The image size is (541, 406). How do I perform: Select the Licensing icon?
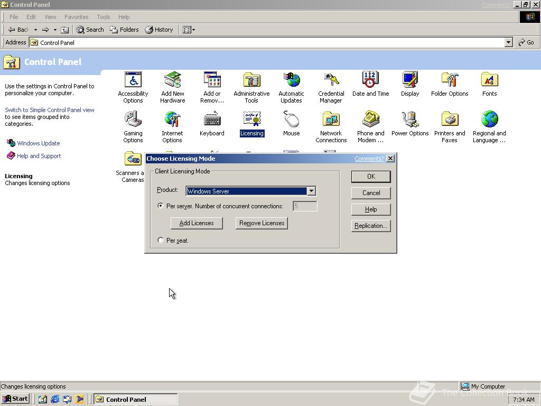(x=252, y=124)
